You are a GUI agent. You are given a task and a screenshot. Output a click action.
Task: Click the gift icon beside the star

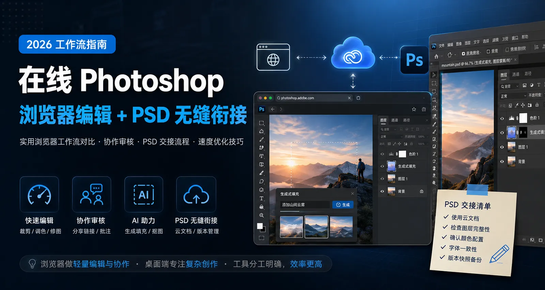coord(424,109)
